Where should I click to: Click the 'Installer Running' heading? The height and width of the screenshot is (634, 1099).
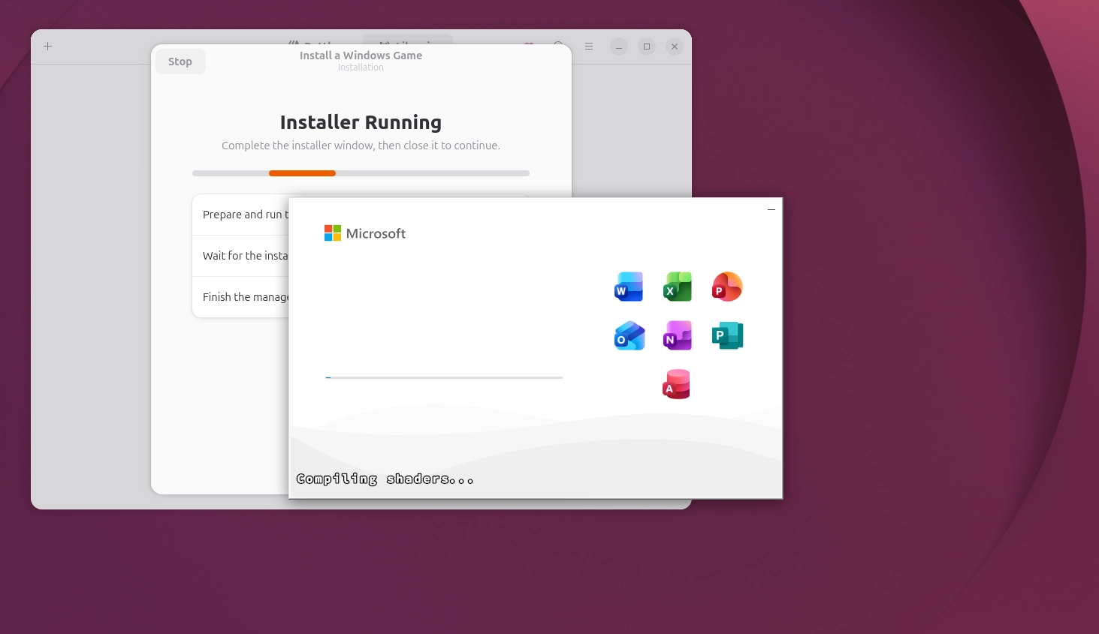(361, 122)
